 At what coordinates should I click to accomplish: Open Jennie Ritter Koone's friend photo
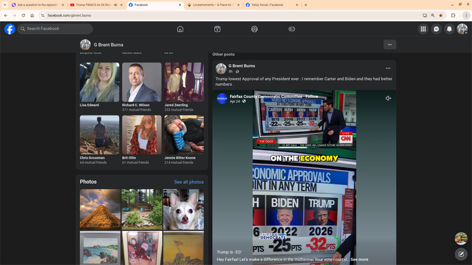pyautogui.click(x=184, y=135)
